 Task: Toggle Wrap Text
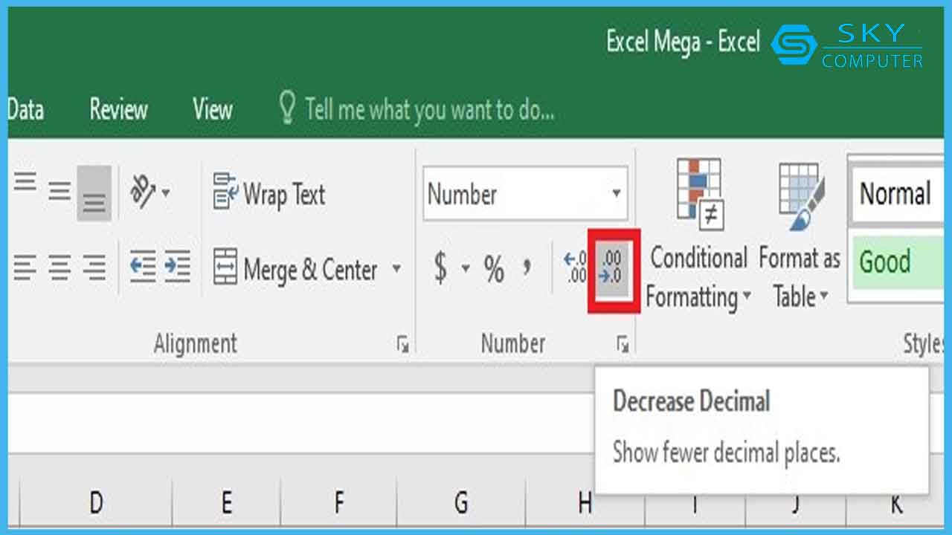click(x=268, y=195)
